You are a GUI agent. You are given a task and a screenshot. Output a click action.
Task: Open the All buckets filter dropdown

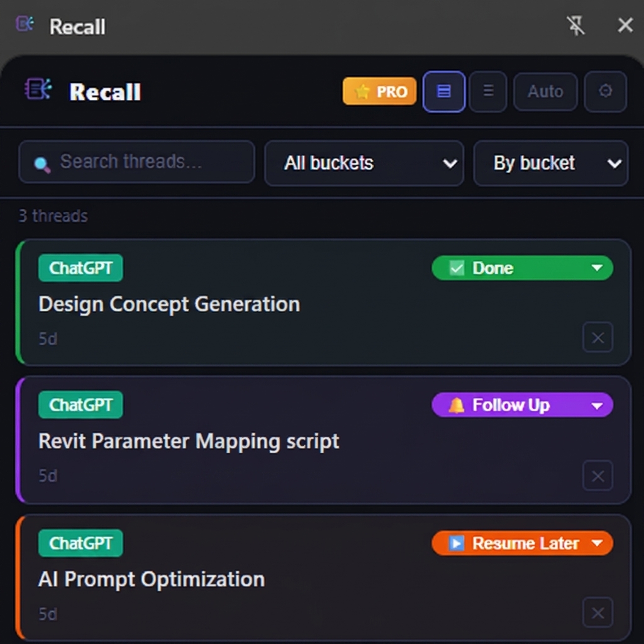tap(364, 163)
